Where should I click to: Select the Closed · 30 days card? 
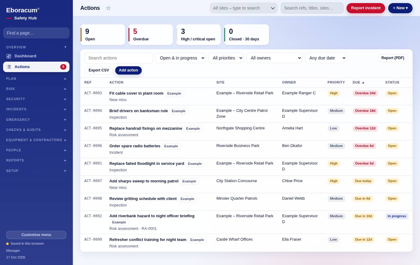click(x=246, y=35)
